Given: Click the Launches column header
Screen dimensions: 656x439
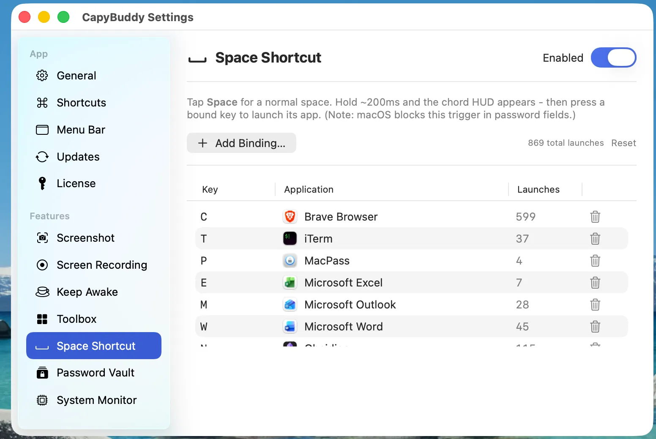Looking at the screenshot, I should (x=538, y=189).
